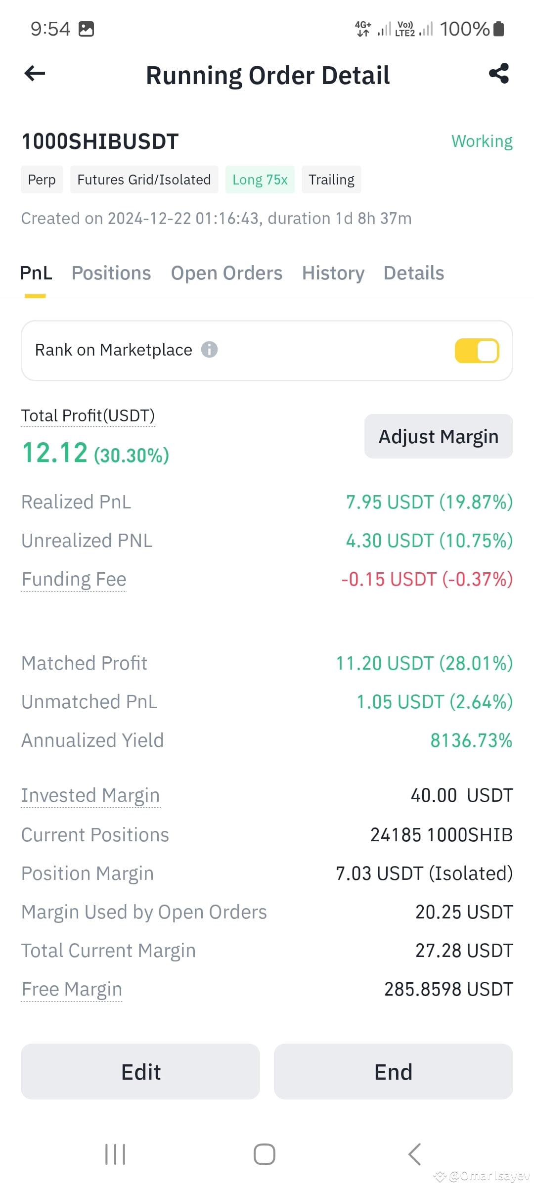Click the Adjust Margin button
Image resolution: width=534 pixels, height=1187 pixels.
click(439, 436)
